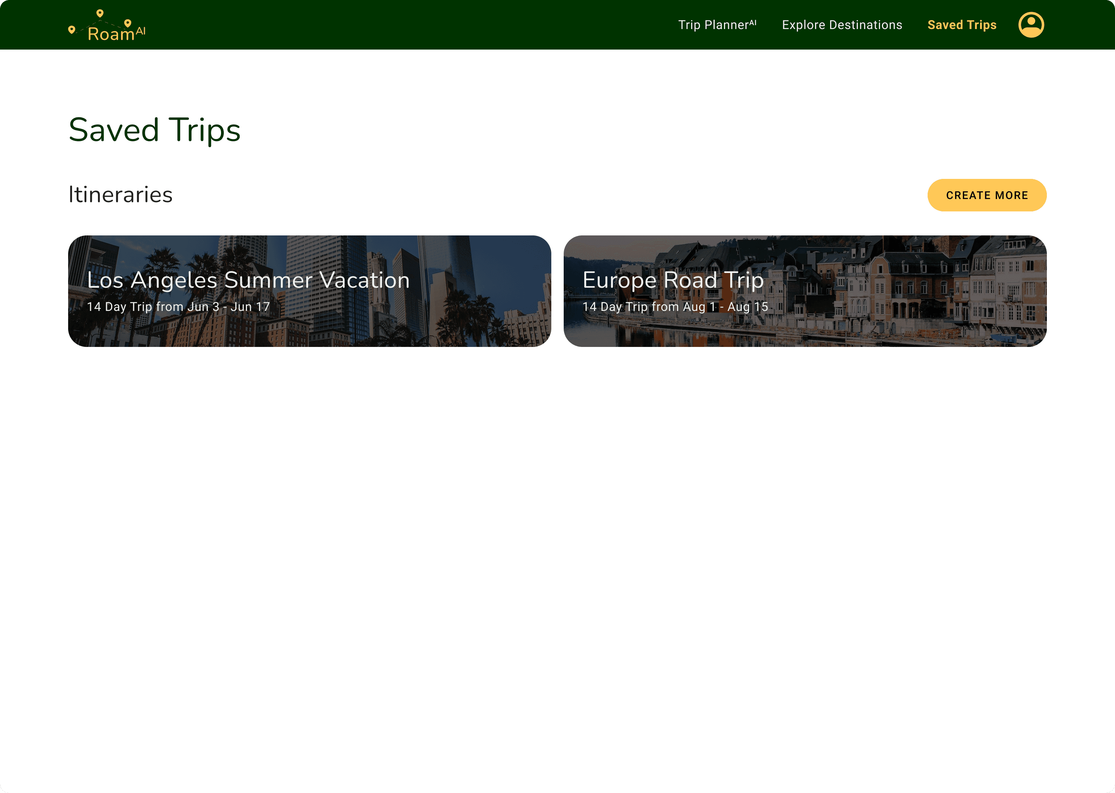Click the large Saved Trips page heading
Screen dimensions: 1115x793
click(154, 130)
